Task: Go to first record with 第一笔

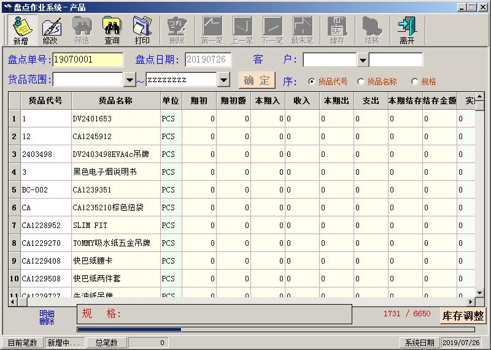Action: click(212, 30)
